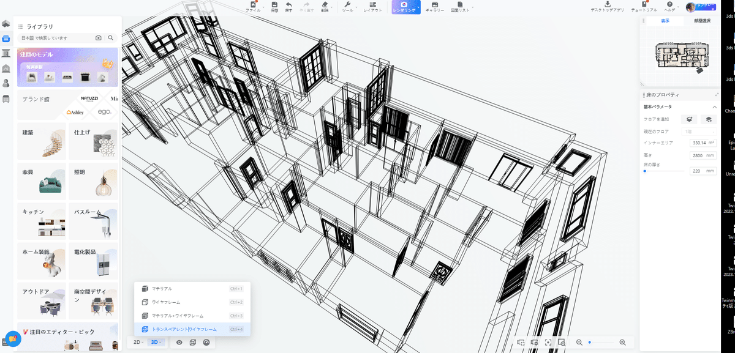
Task: Select トランスペアレントワイヤフレーム view mode
Action: tap(192, 329)
